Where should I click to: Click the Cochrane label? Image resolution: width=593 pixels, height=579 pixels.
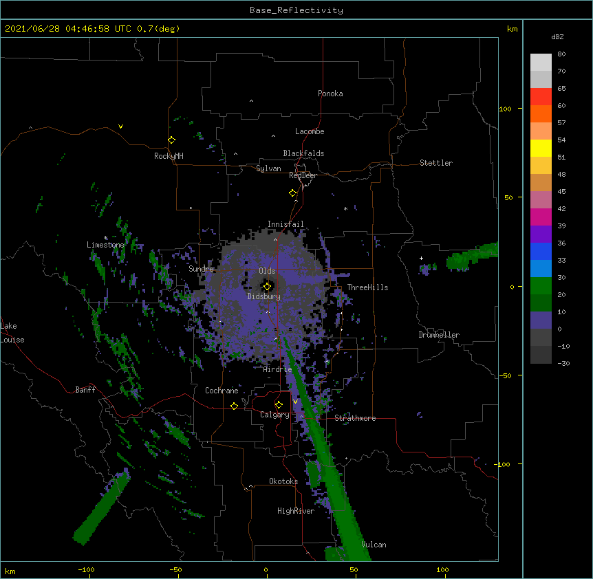[x=222, y=391]
